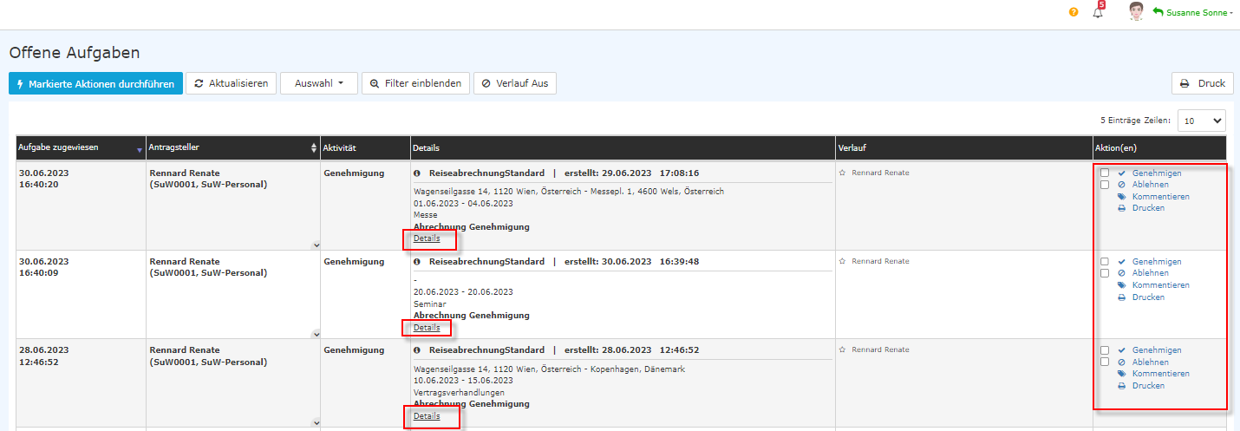
Task: Click the info icon in the first ReiseabrechnungStandard row
Action: (x=418, y=173)
